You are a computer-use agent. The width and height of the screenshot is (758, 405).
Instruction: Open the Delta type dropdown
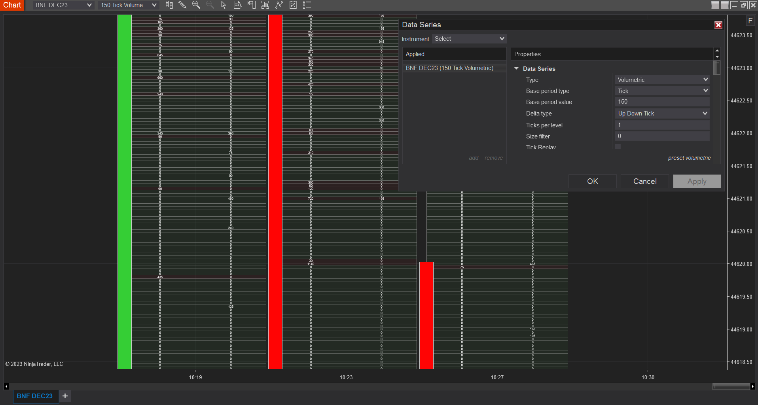(x=662, y=114)
